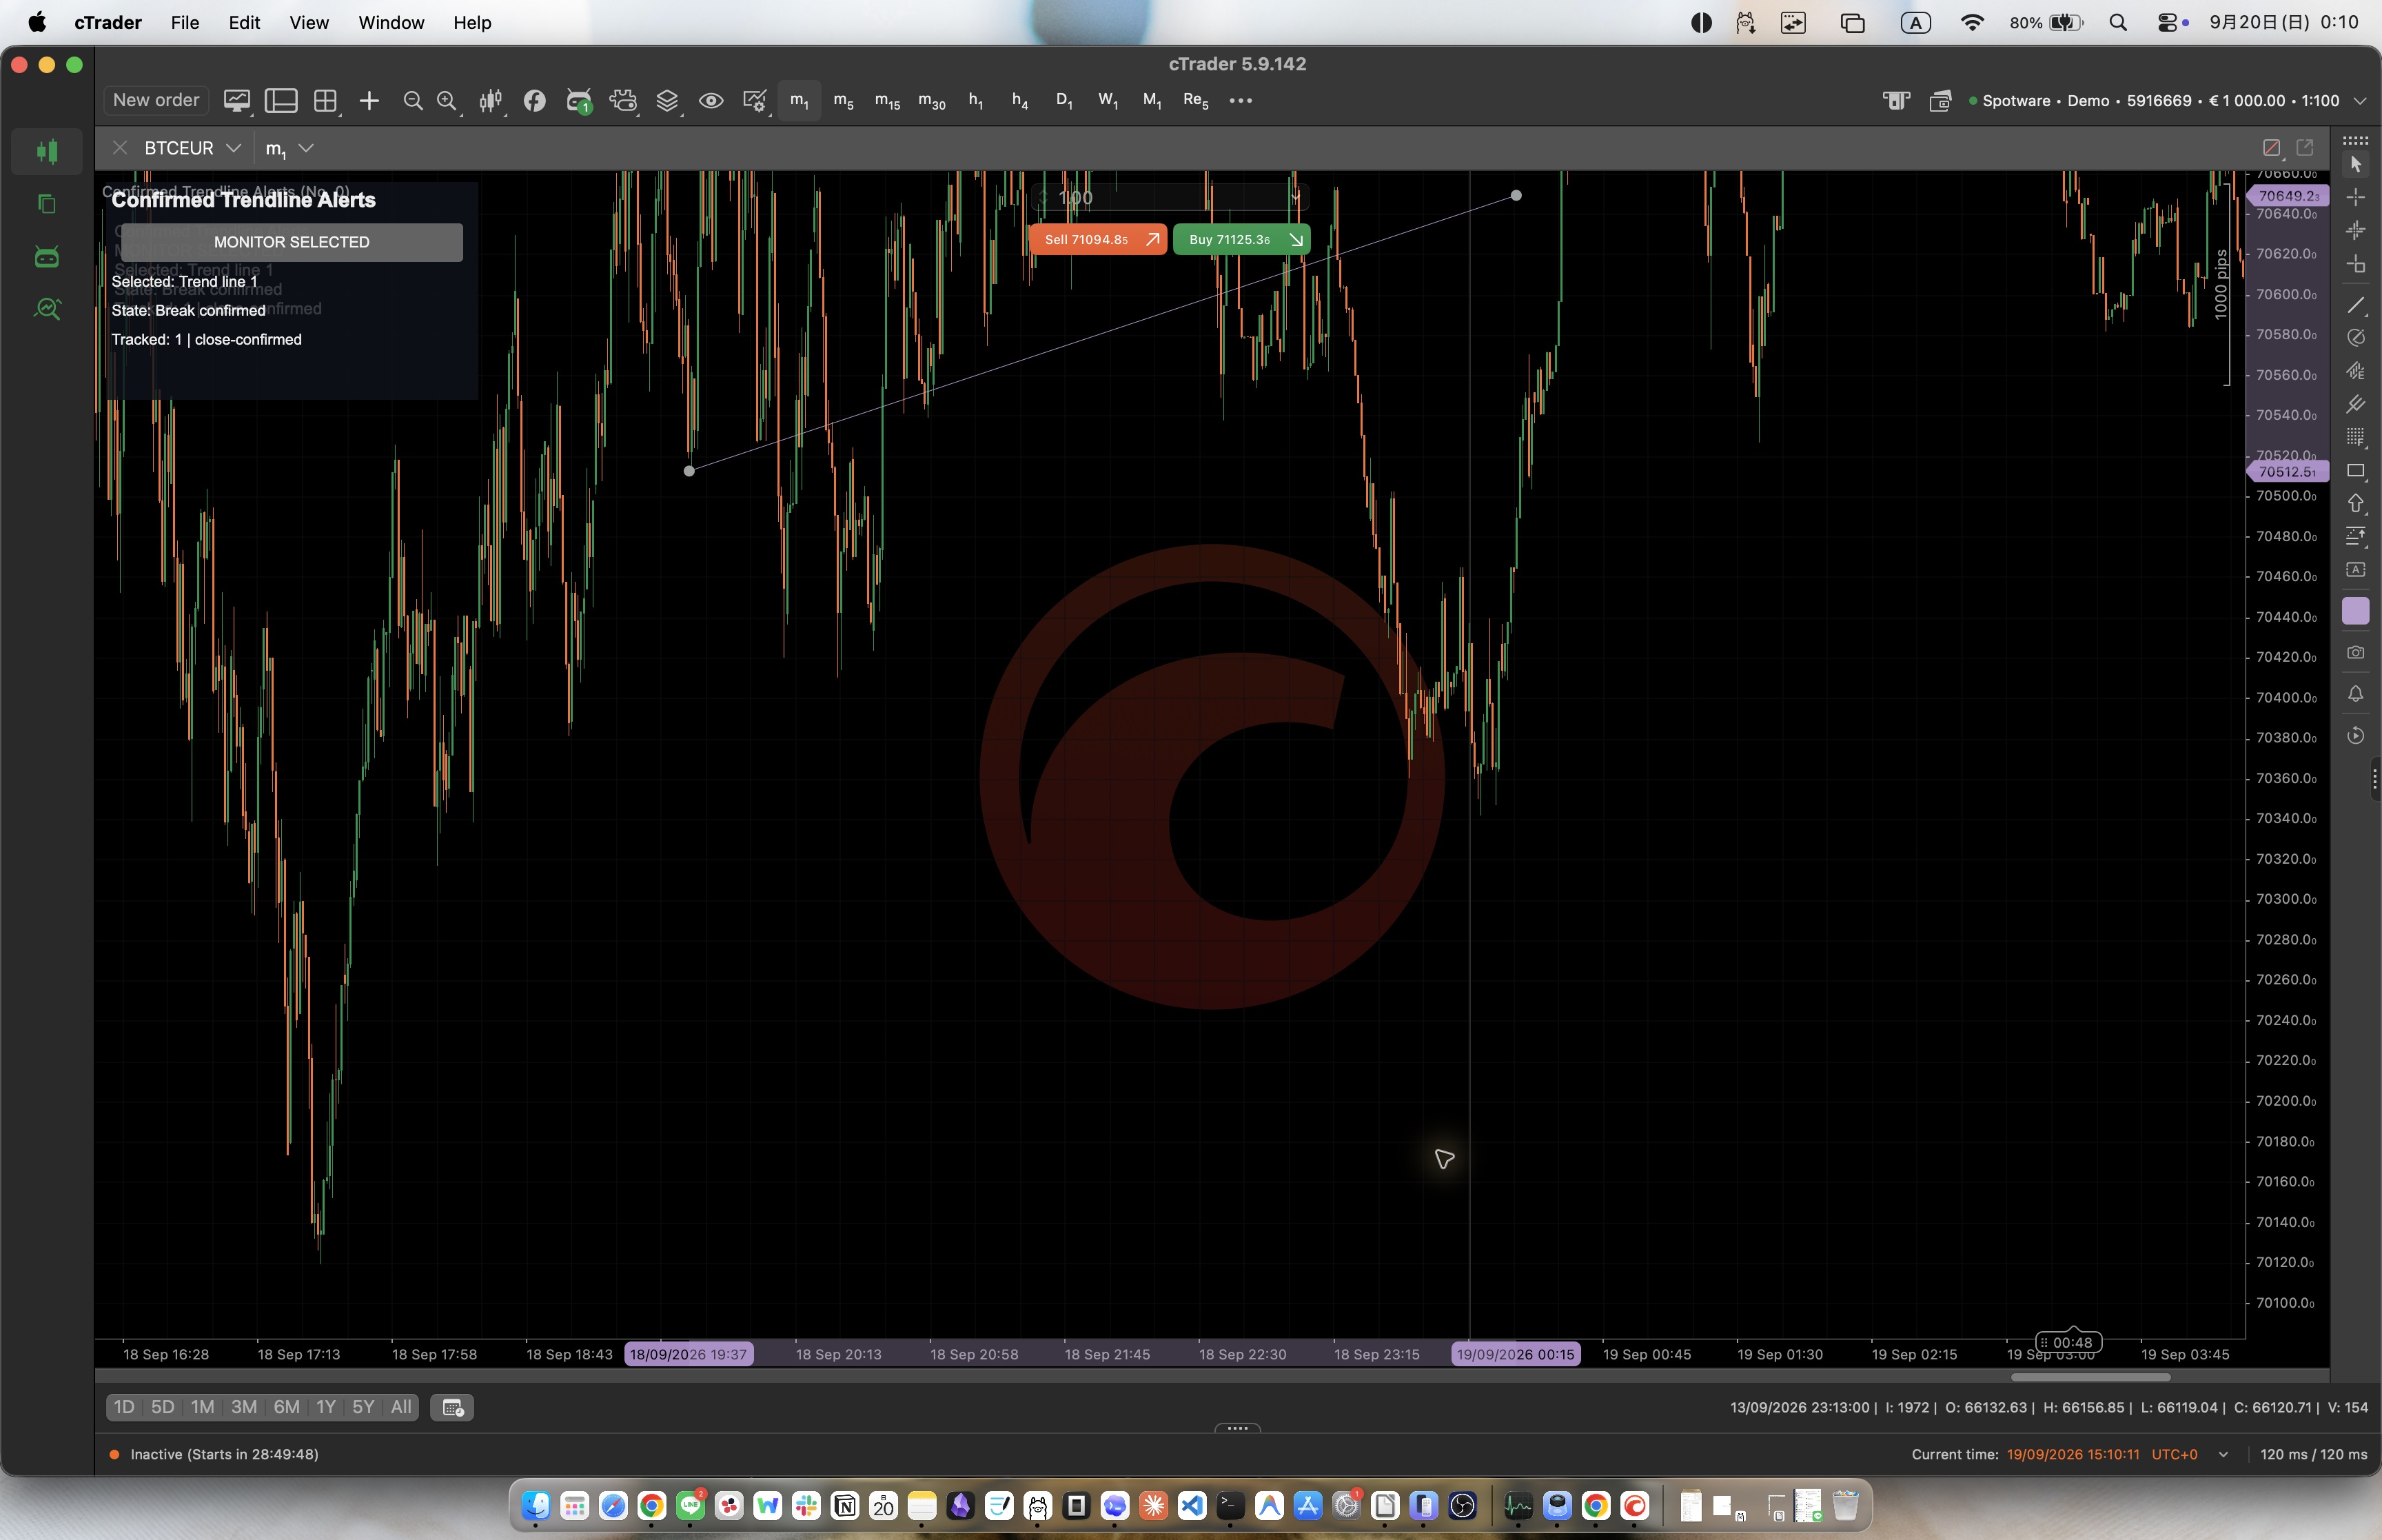Toggle the pointer cursor tool
Viewport: 2382px width, 1540px height.
(2356, 164)
